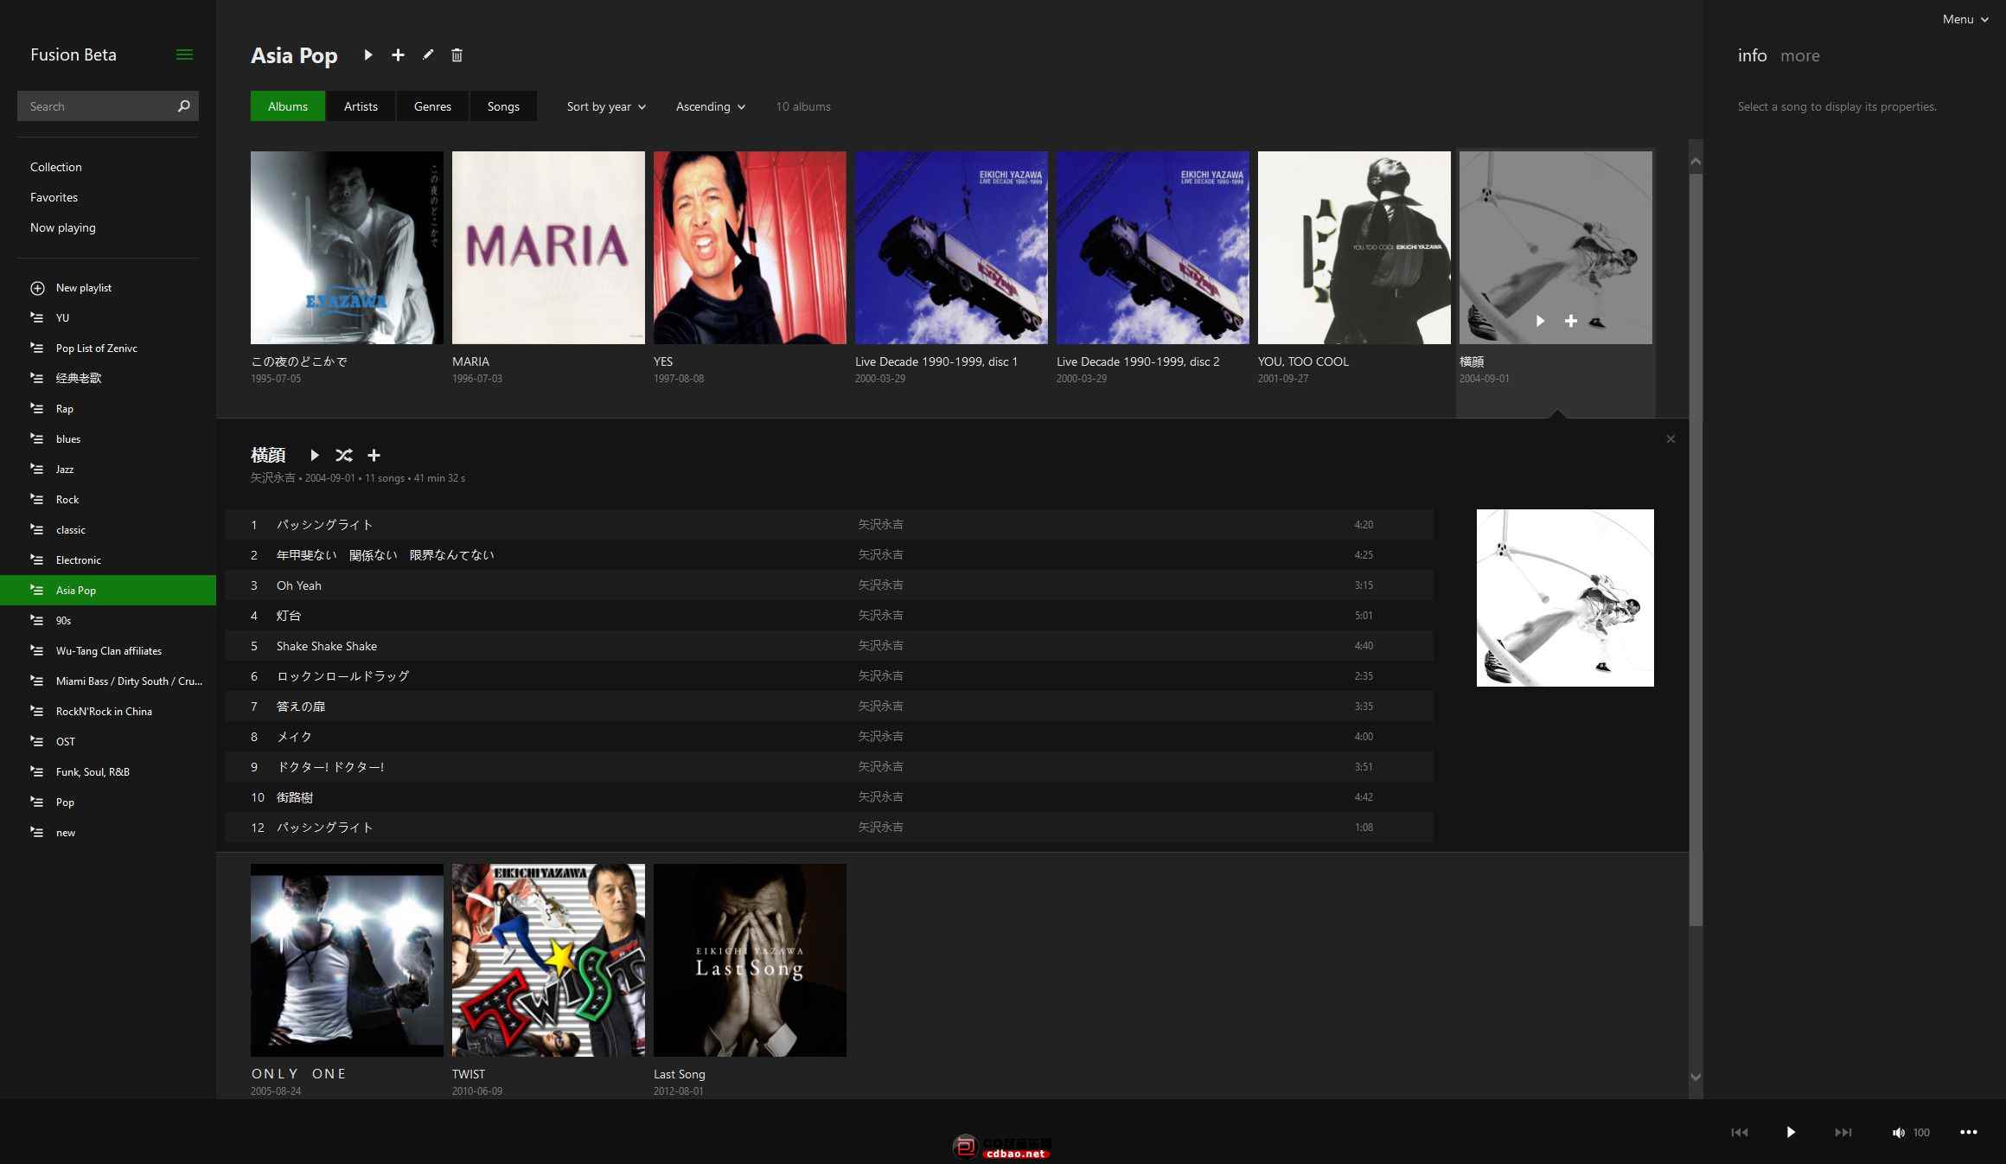Click the search magnifier icon
Viewport: 2006px width, 1164px height.
[183, 106]
